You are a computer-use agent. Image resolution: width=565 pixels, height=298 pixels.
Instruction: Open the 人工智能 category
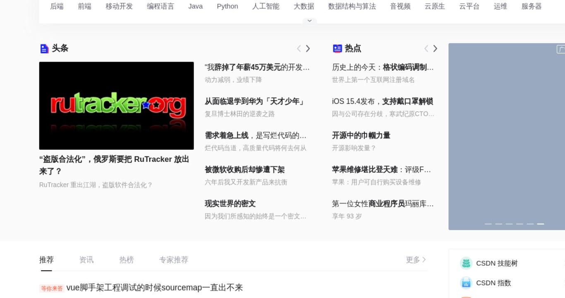pyautogui.click(x=266, y=6)
